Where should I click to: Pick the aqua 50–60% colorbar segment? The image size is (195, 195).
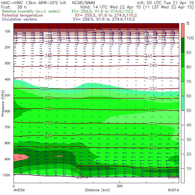tap(183, 103)
